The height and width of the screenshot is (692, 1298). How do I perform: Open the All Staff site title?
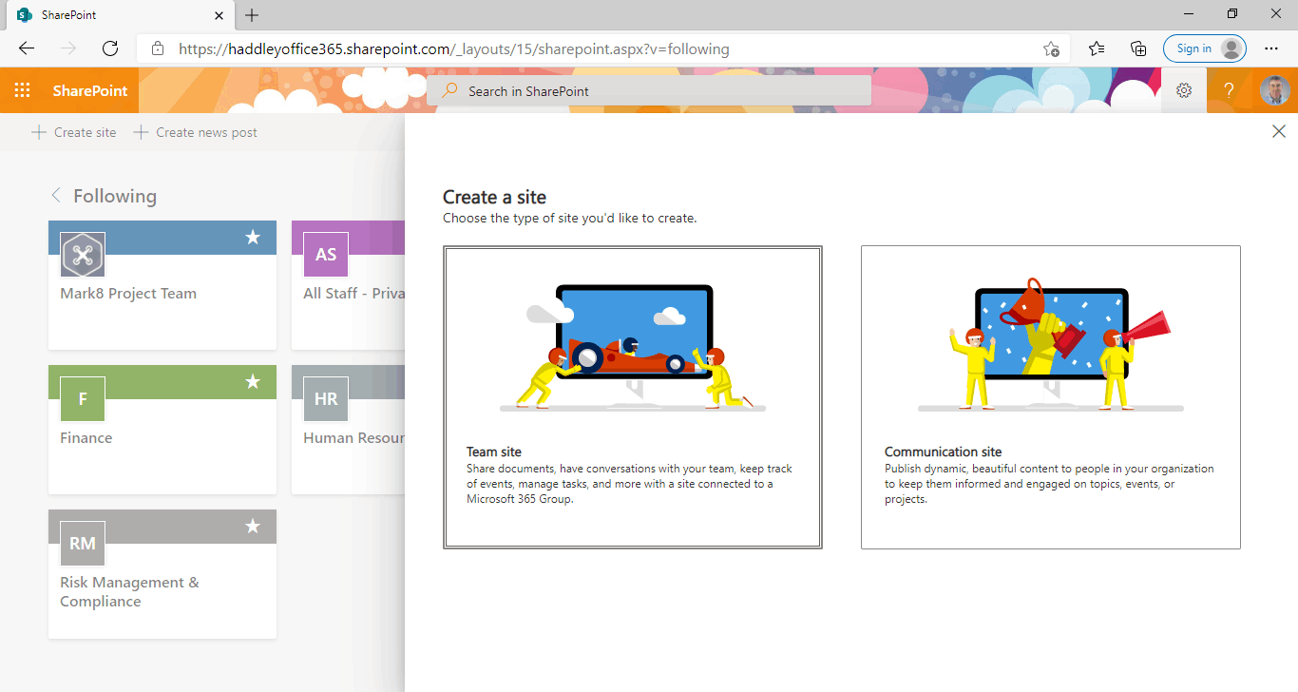(354, 294)
